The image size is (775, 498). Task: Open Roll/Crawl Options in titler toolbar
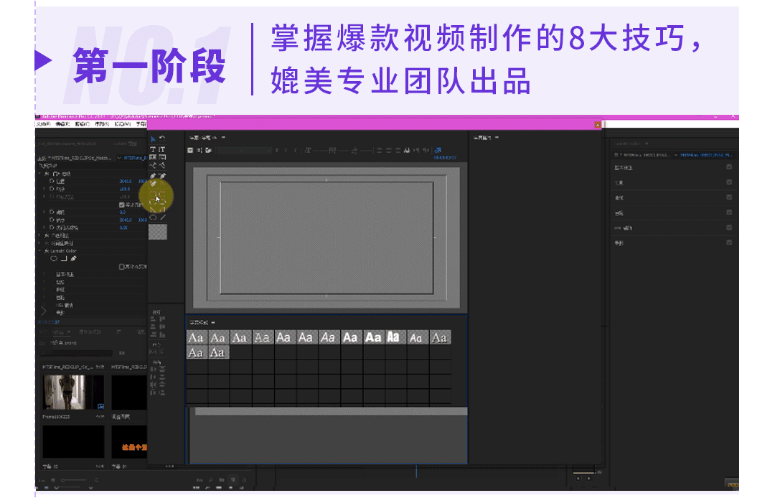pos(199,150)
